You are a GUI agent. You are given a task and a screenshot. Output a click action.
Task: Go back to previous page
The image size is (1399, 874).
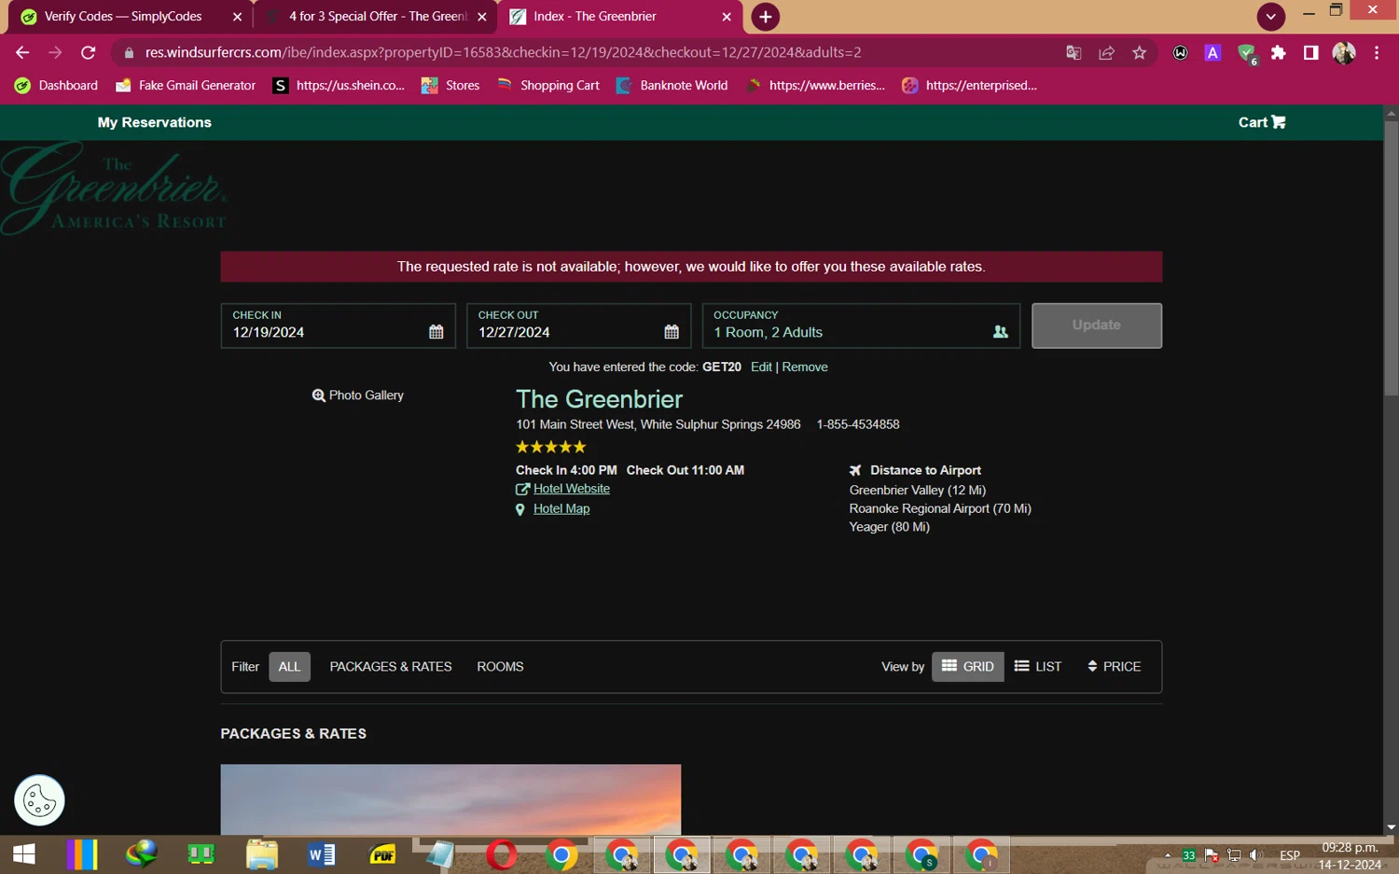click(22, 53)
